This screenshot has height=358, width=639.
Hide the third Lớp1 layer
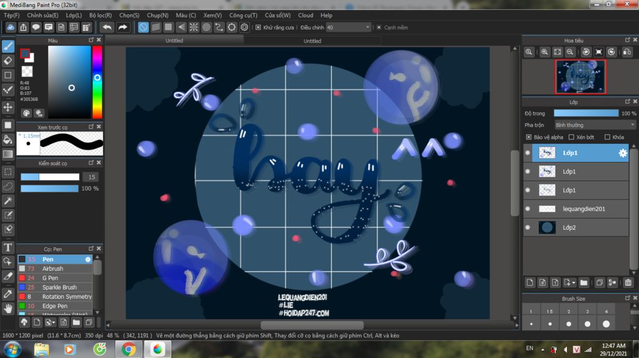(528, 190)
